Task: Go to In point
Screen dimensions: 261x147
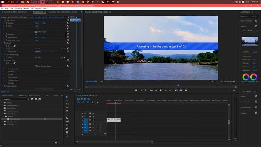Action: click(151, 90)
